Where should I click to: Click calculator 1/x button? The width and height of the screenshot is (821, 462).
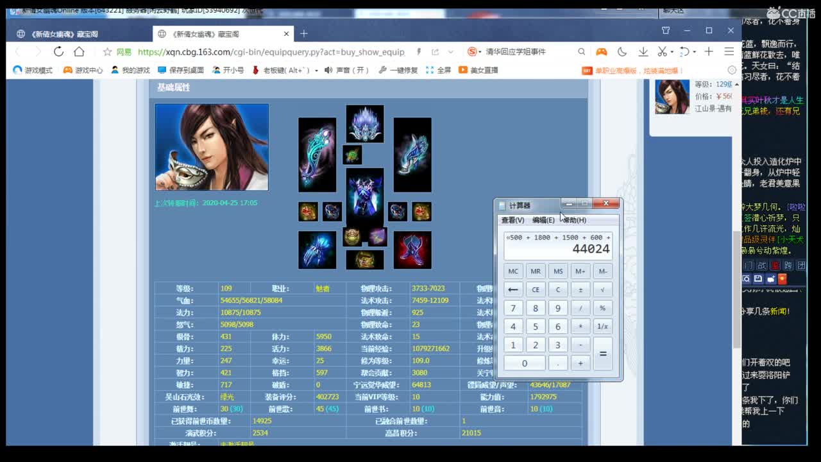pyautogui.click(x=603, y=327)
